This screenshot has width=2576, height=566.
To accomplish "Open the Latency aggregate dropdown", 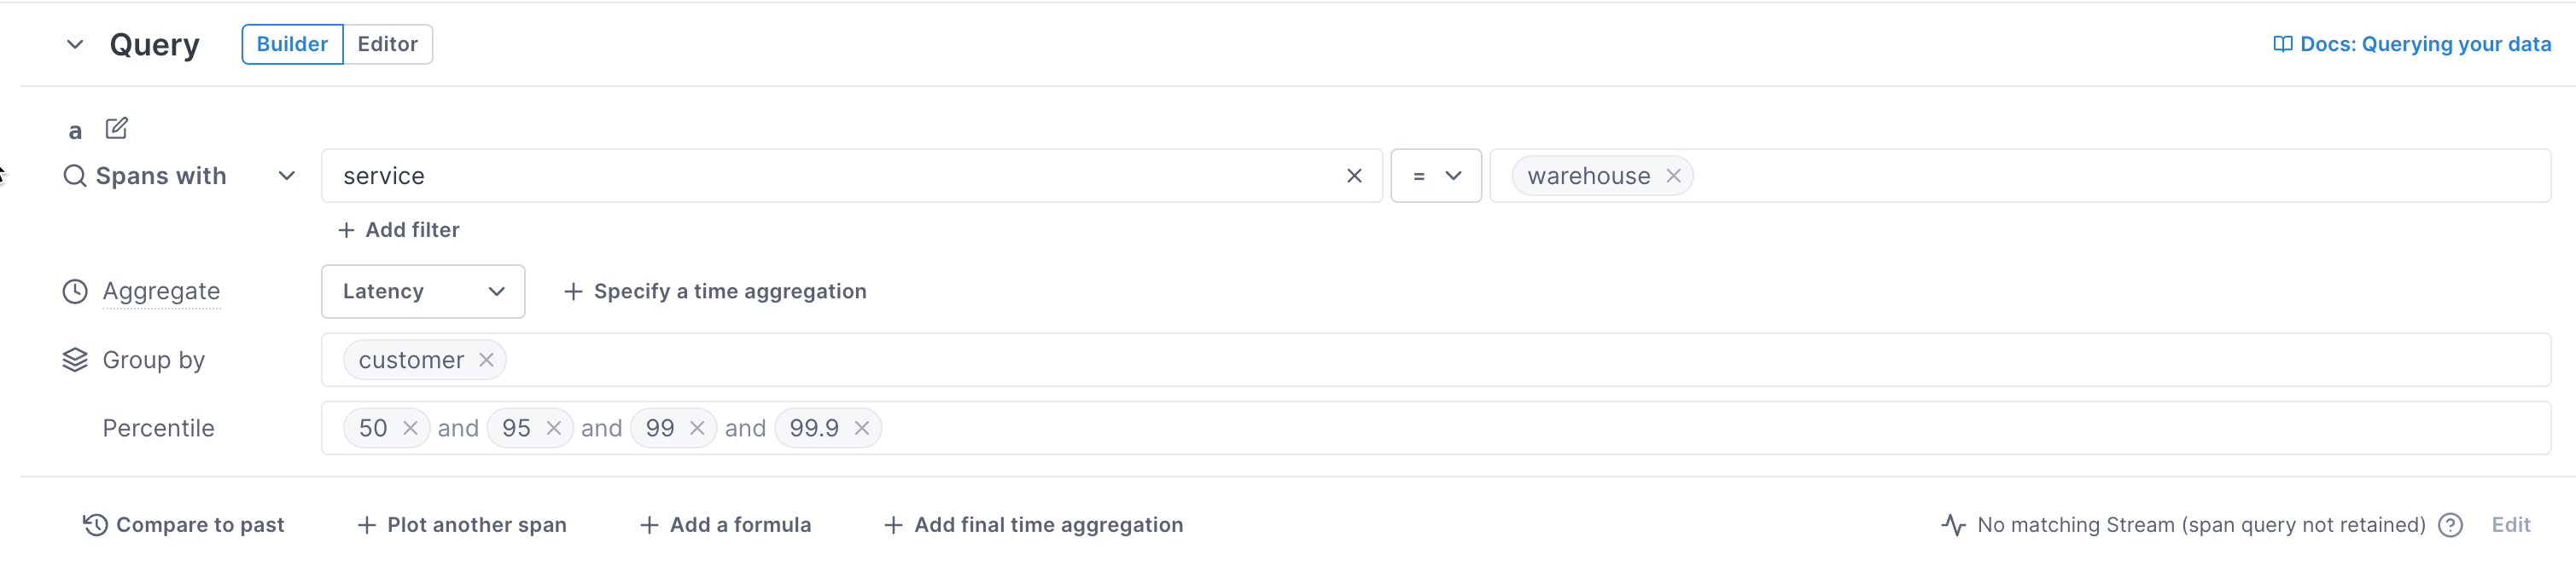I will (x=422, y=292).
